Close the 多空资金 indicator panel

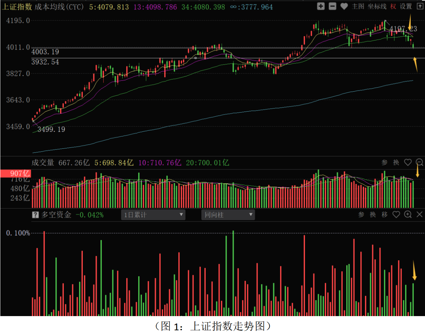pyautogui.click(x=419, y=215)
